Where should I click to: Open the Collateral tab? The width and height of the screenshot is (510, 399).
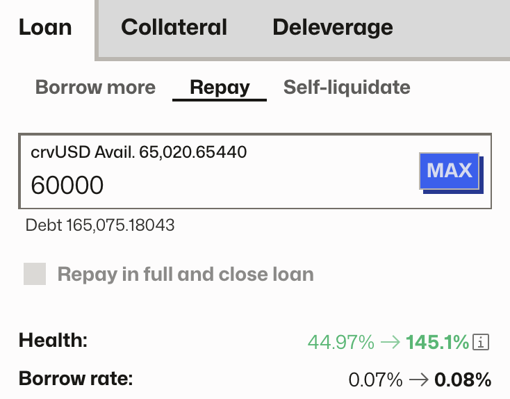174,28
